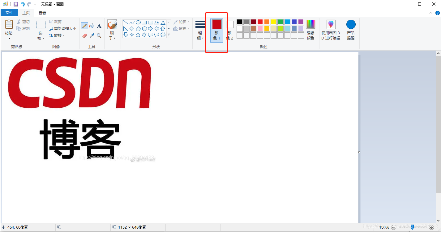441x232 pixels.
Task: Pick the yellow color swatch
Action: click(274, 22)
